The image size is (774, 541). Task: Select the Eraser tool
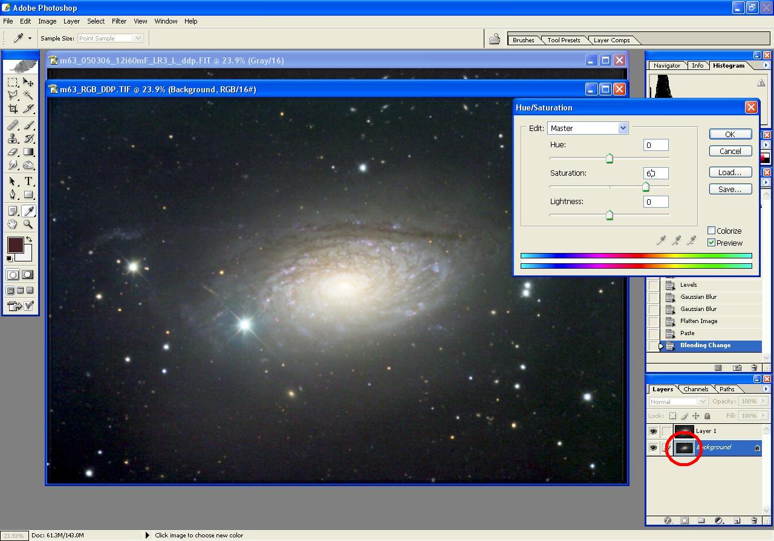[13, 152]
